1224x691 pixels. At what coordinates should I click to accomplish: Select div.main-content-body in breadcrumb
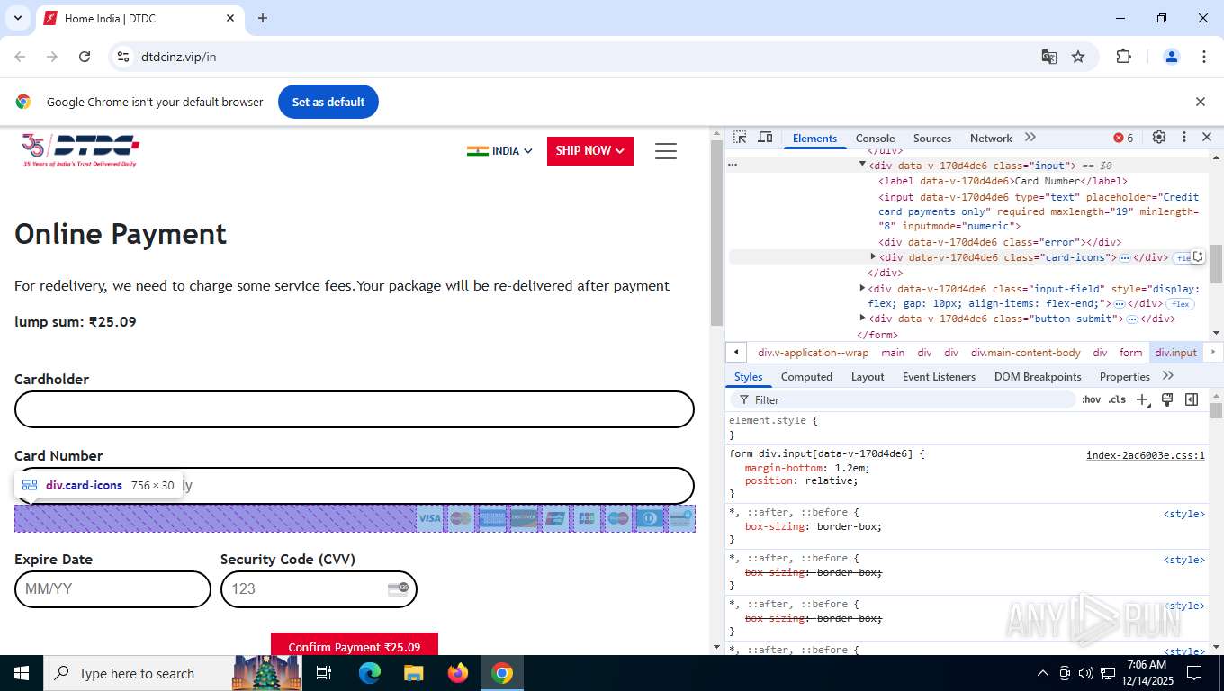point(1026,353)
